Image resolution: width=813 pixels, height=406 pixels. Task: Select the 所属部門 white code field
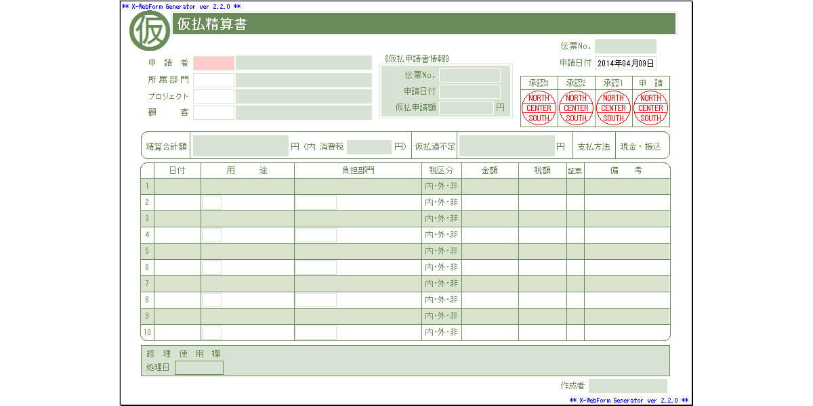(x=213, y=80)
